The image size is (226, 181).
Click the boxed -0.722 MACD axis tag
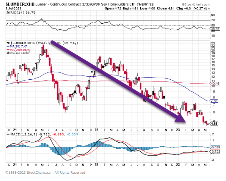[x=215, y=152]
